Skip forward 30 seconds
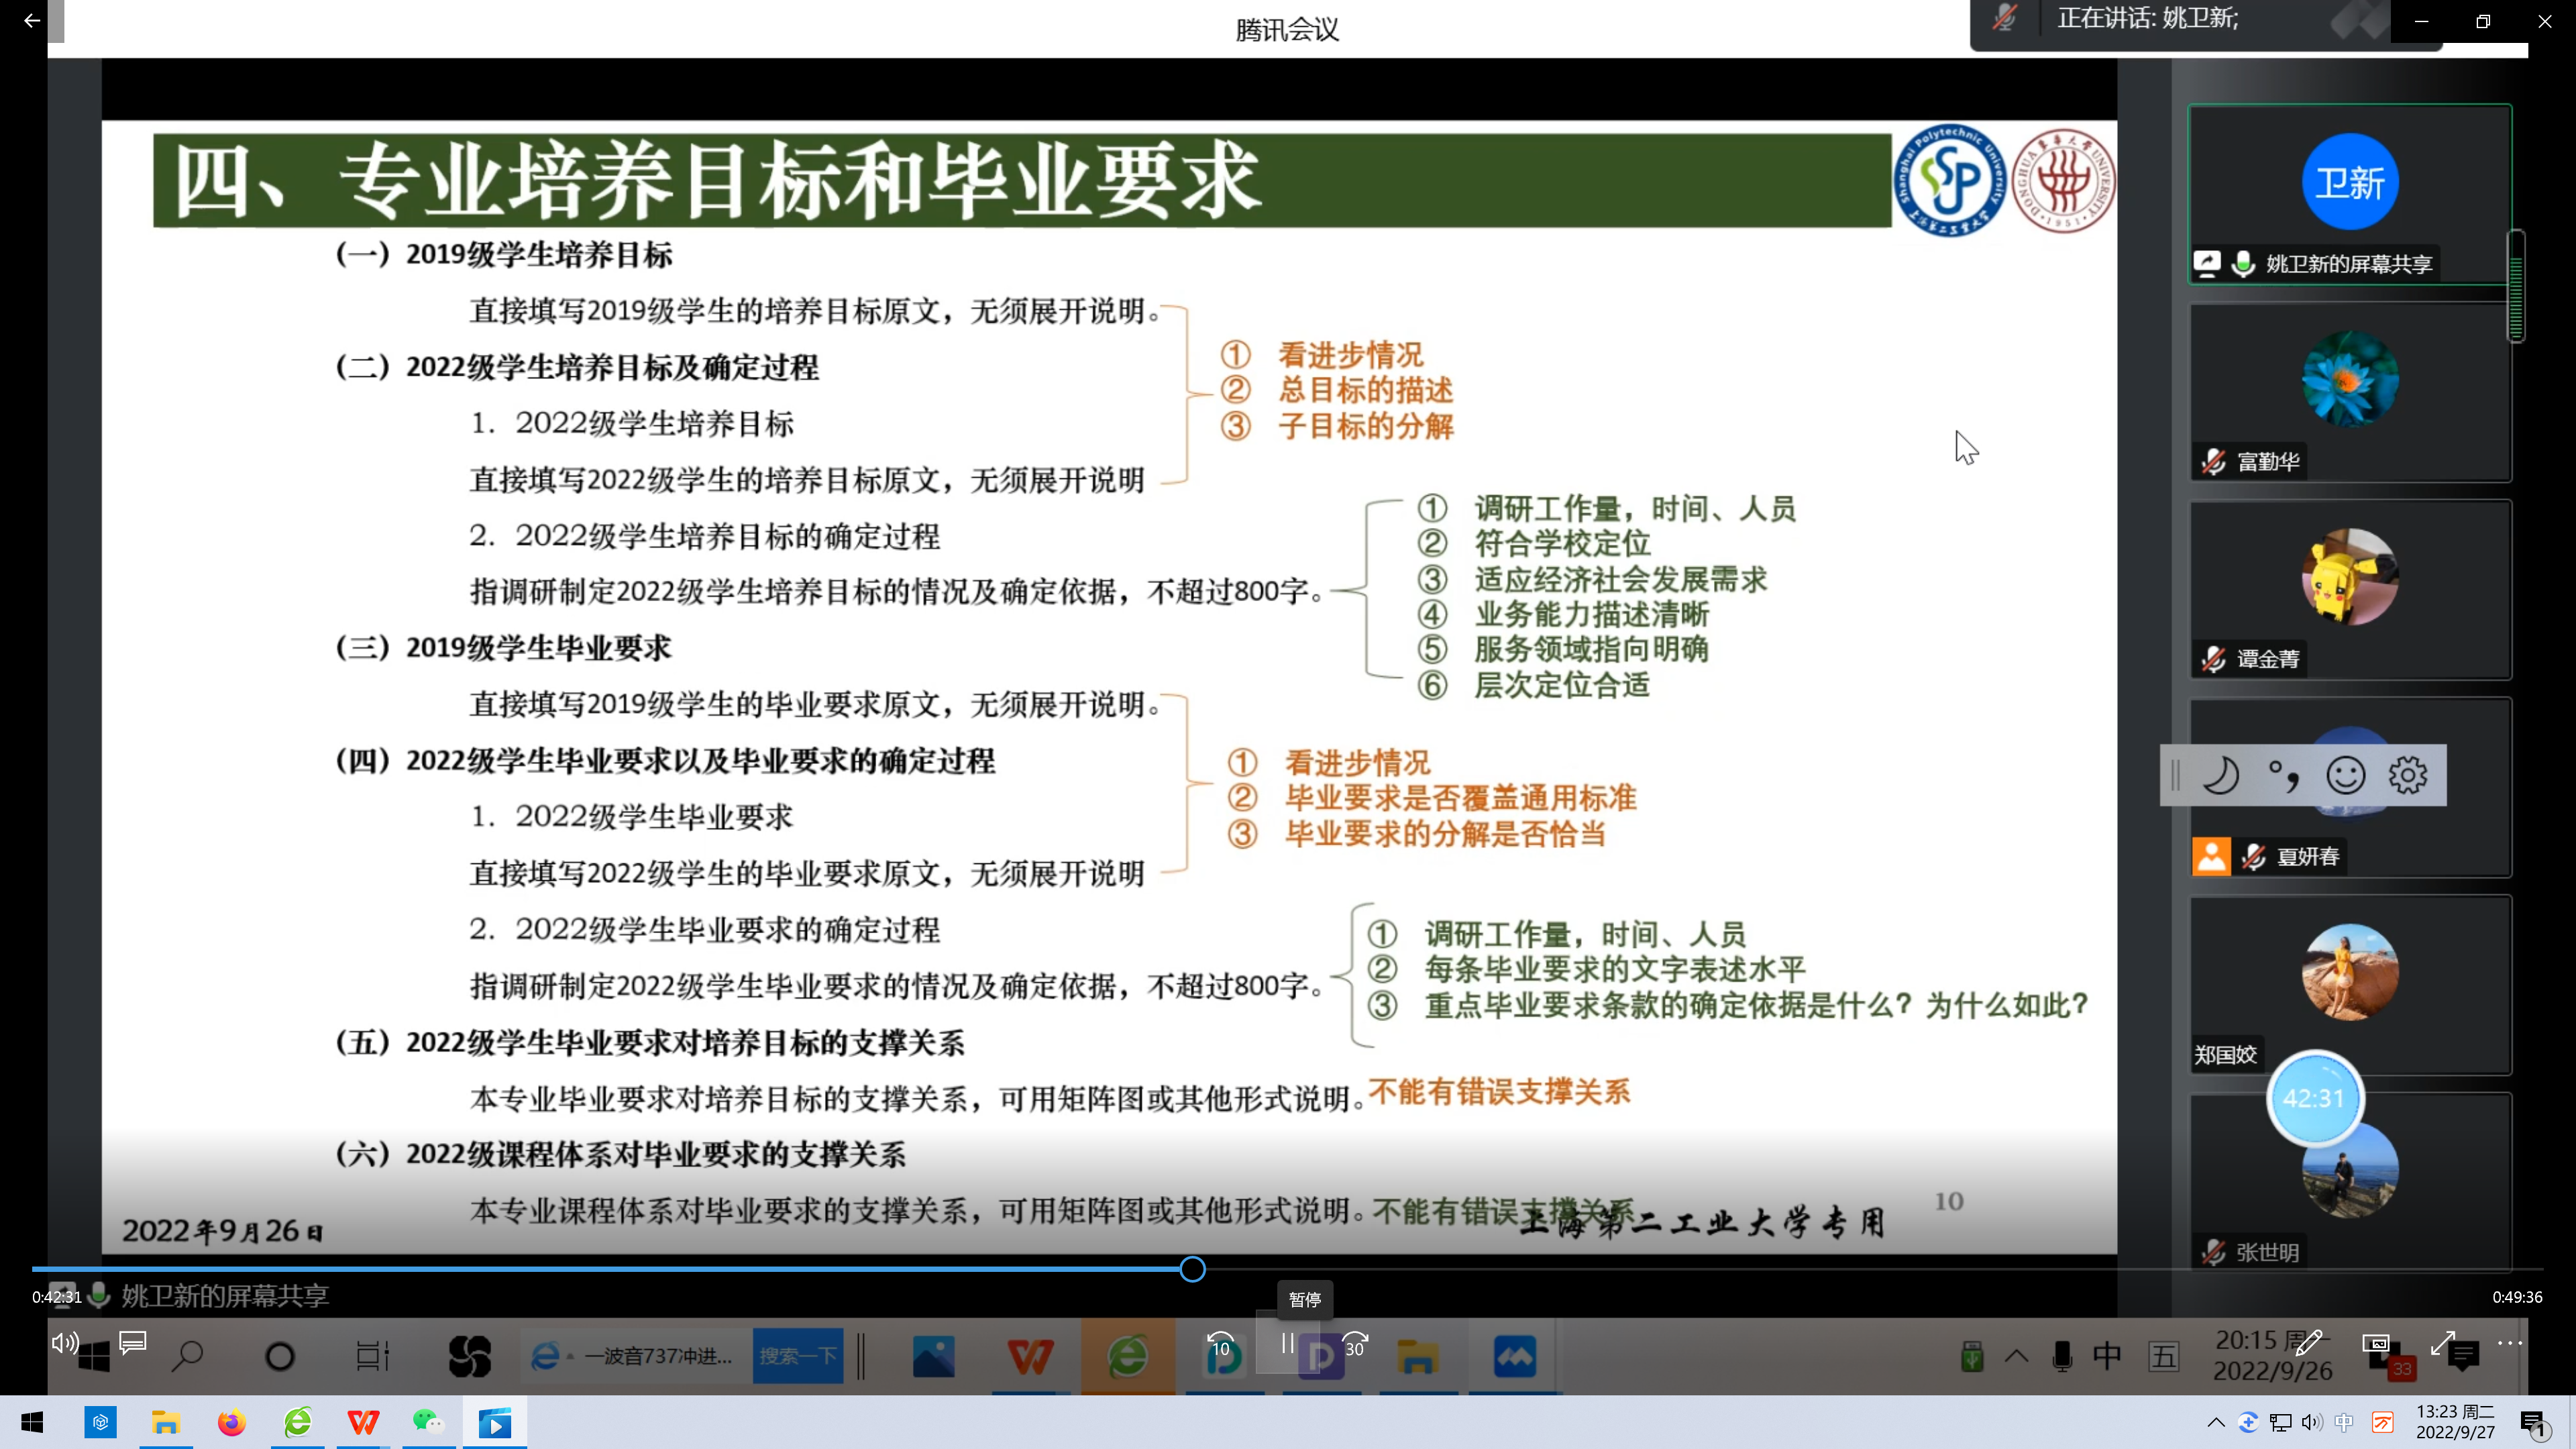The image size is (2576, 1449). pos(1354,1344)
